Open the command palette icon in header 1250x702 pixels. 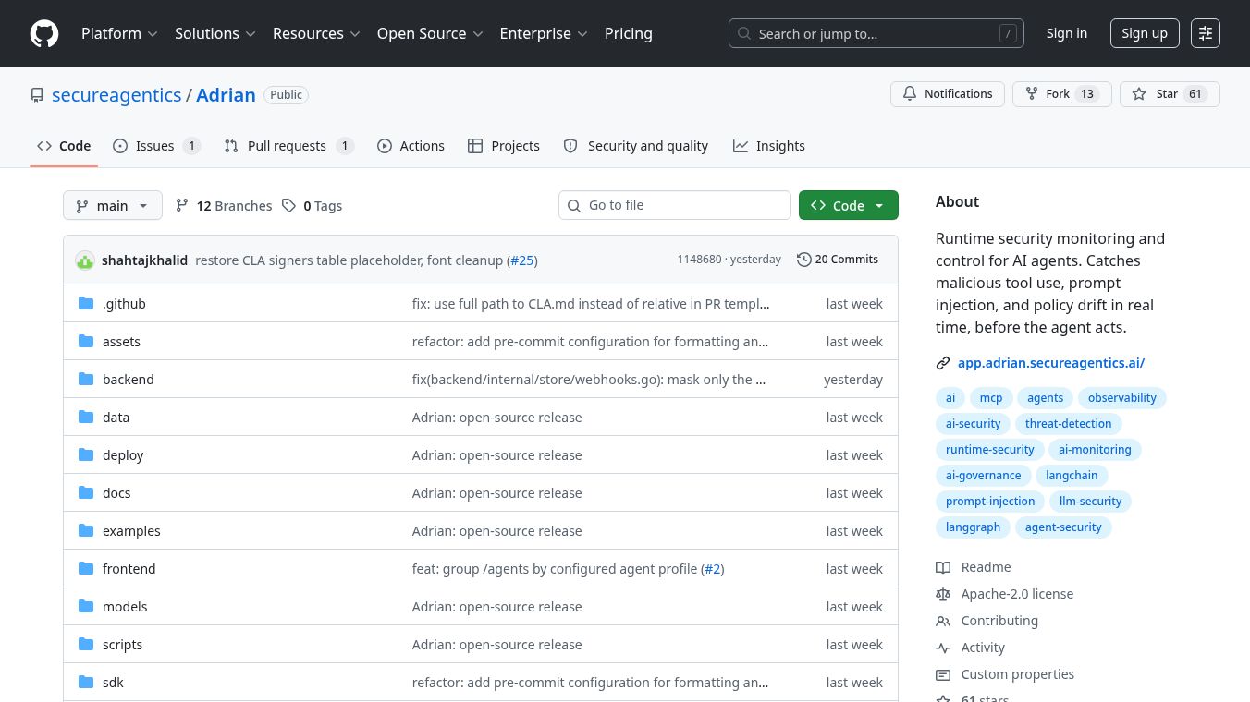1206,33
